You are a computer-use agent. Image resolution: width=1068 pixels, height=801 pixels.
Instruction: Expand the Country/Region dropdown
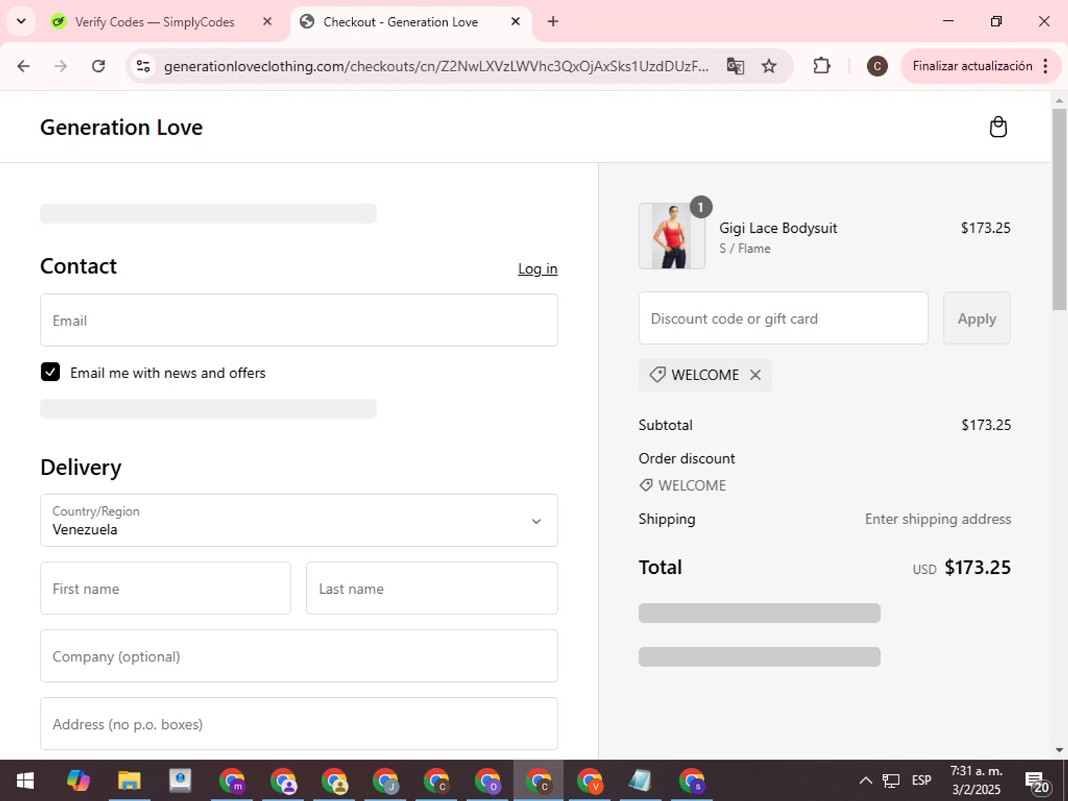pos(299,520)
